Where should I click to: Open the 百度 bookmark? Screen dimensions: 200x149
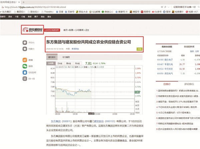click(x=60, y=12)
